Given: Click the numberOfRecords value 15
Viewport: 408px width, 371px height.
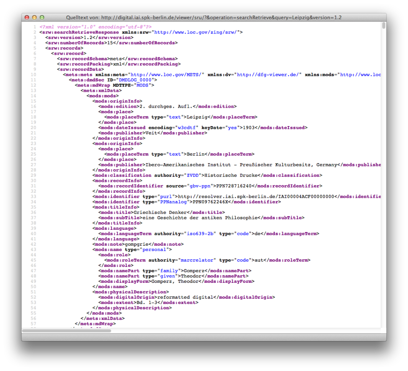Looking at the screenshot, I should (x=110, y=43).
